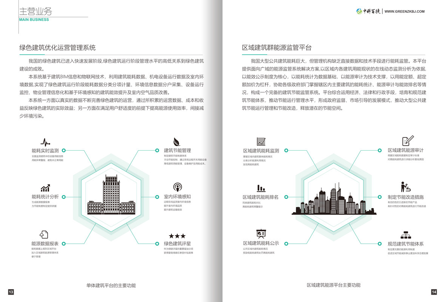Click the pulse icon above 能耗实时监测

45,142
